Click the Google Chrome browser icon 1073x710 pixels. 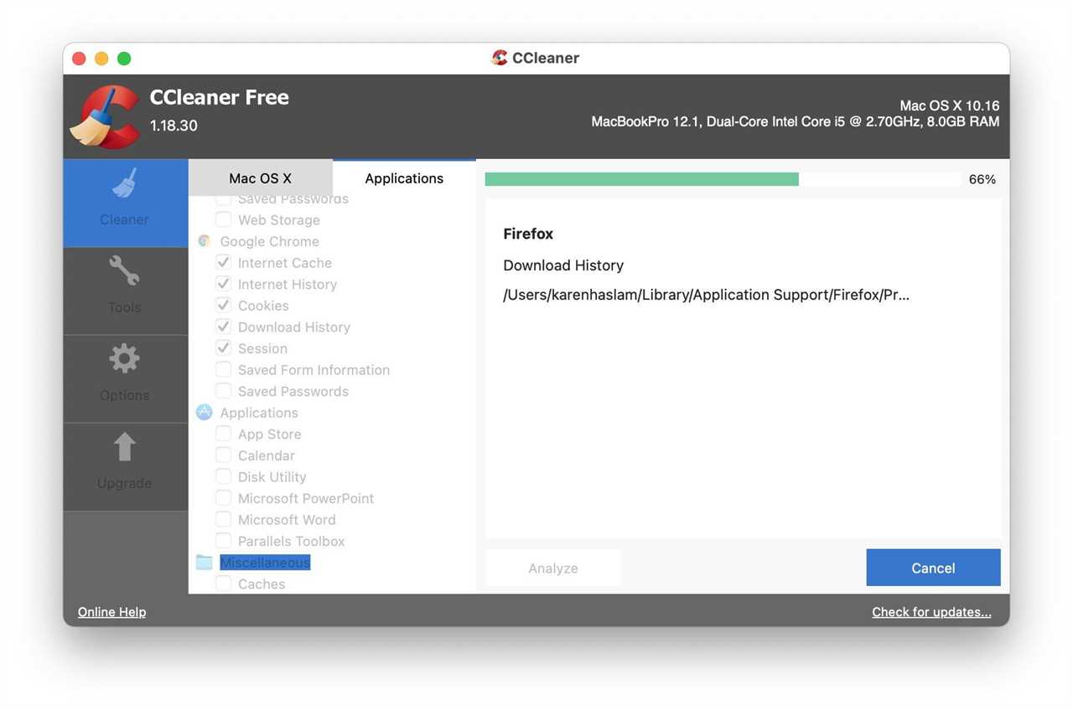pos(204,241)
